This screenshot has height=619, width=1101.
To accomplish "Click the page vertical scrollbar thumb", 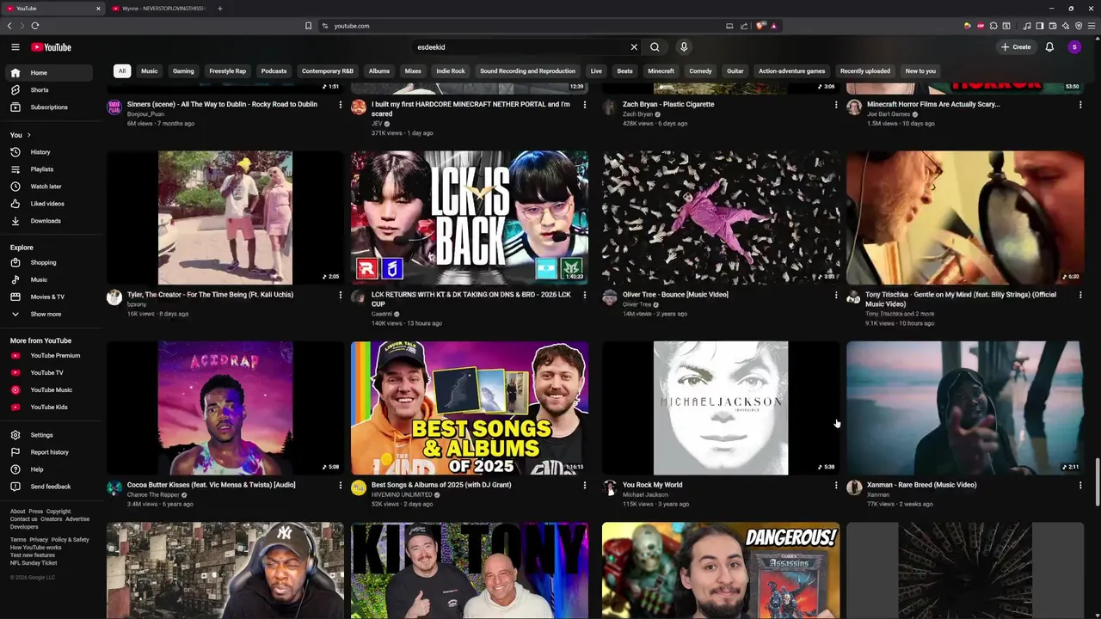I will pyautogui.click(x=1098, y=481).
